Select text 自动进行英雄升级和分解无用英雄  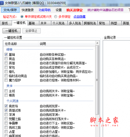[x=63, y=63]
